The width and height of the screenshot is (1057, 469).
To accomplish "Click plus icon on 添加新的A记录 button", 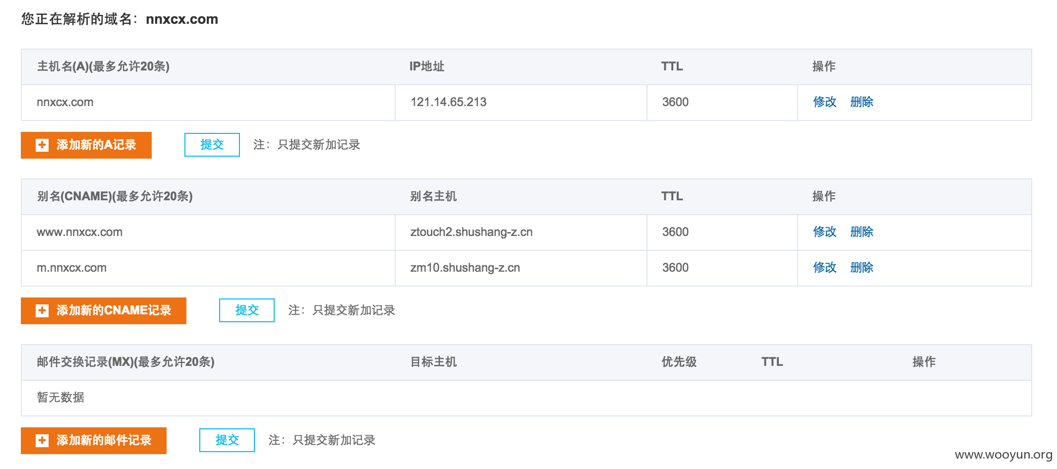I will pos(42,145).
